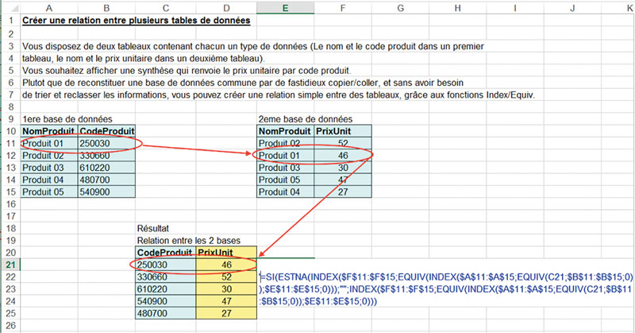Click cell 'Produit 02' in first table

click(x=49, y=155)
